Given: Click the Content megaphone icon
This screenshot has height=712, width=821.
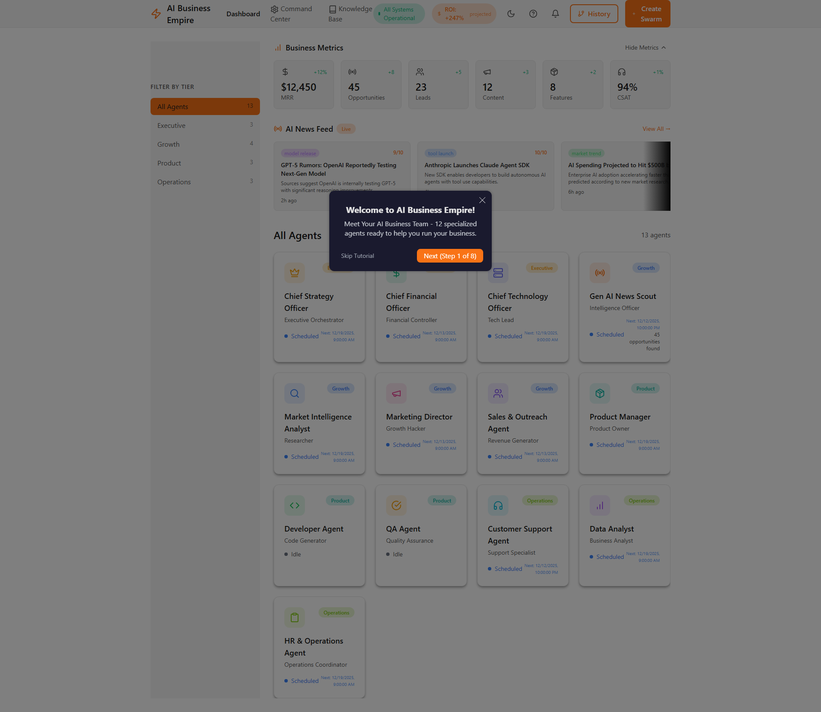Looking at the screenshot, I should point(487,72).
